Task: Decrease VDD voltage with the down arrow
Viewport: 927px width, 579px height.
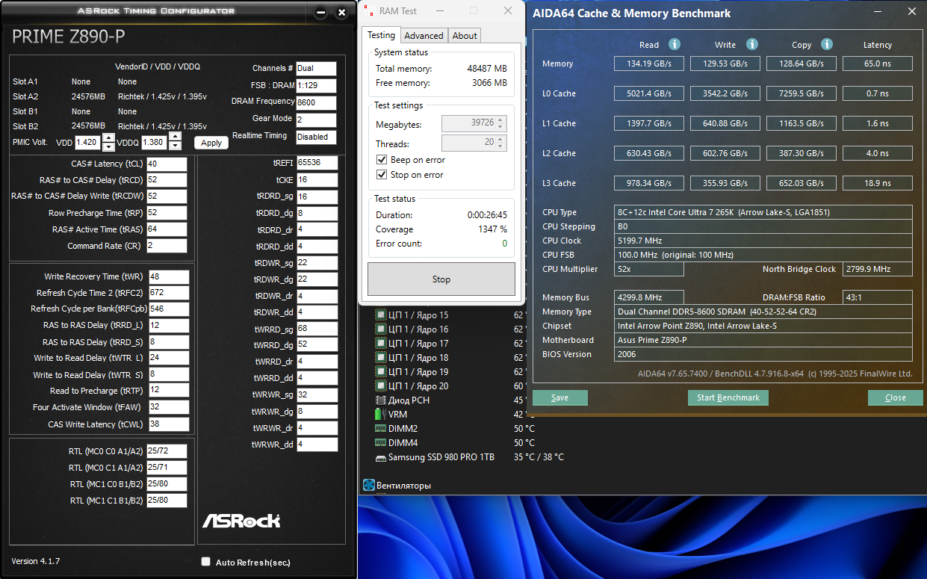Action: (108, 146)
